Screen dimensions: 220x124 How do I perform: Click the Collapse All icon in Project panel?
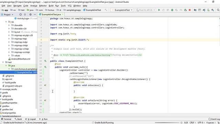[x=25, y=14]
